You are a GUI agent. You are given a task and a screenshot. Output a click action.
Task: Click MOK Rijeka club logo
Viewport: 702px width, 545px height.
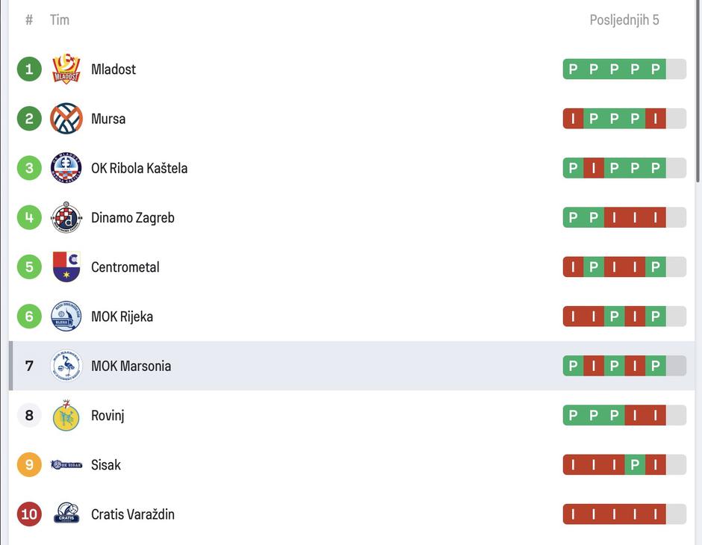click(x=66, y=317)
